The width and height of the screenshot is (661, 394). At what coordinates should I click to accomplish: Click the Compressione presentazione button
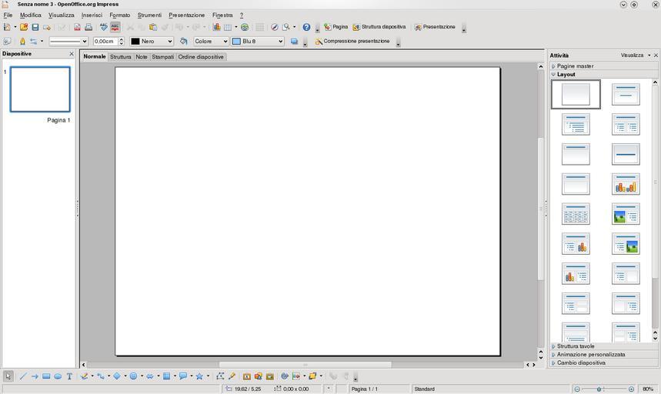point(352,42)
